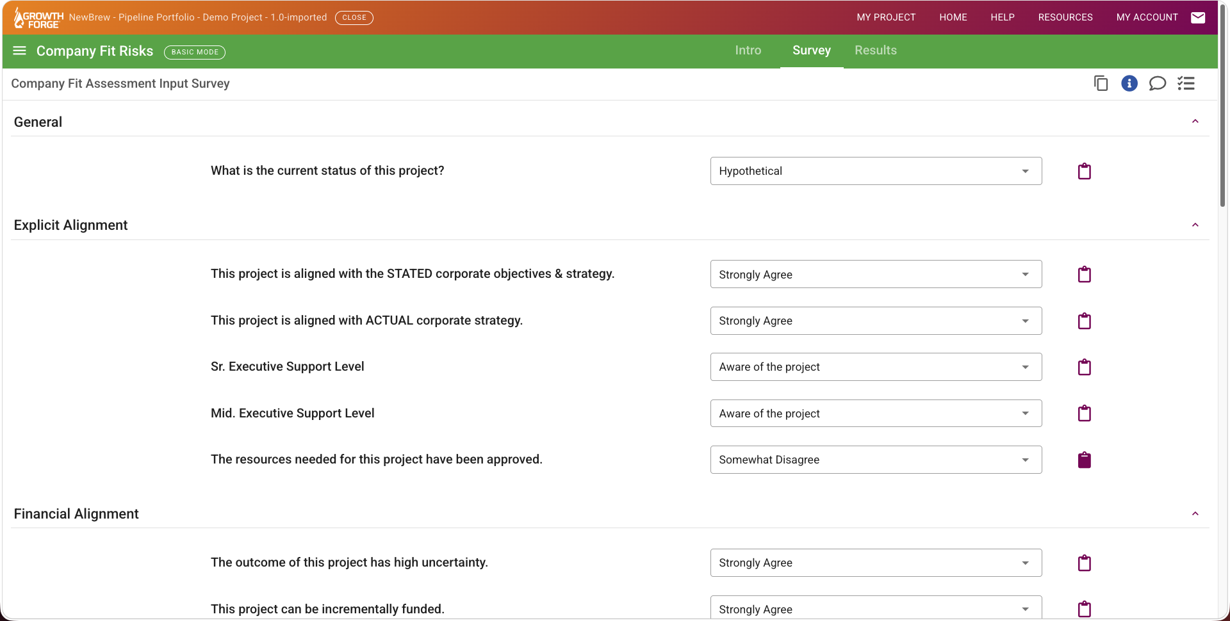Click the Explicit Alignment heading

(70, 225)
